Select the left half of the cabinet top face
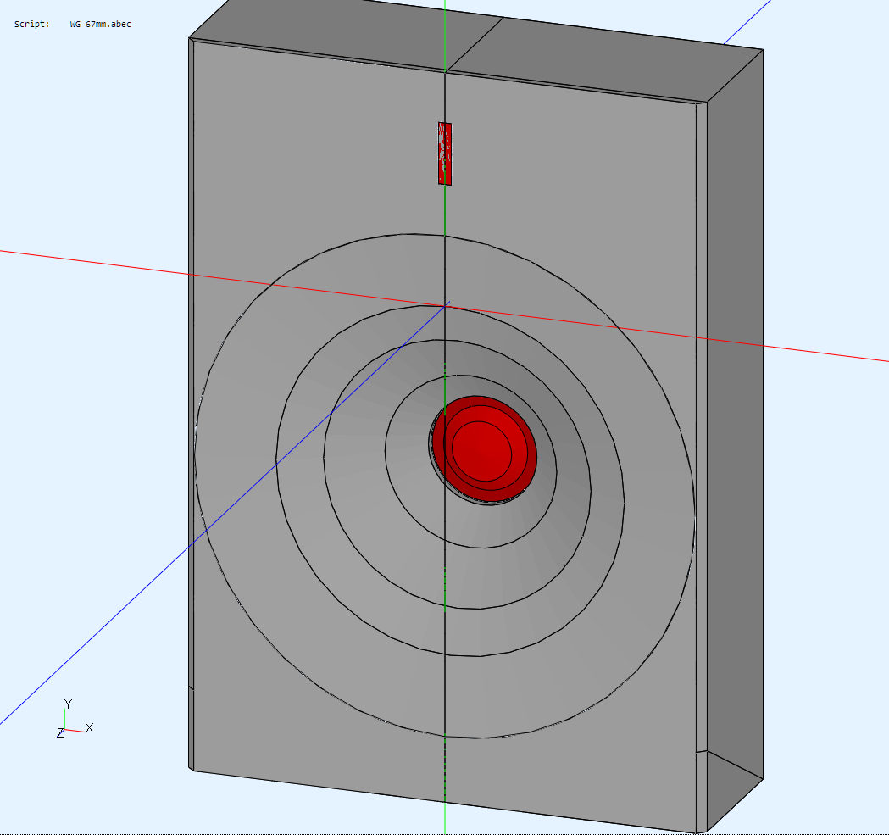Viewport: 889px width, 835px height. tap(339, 39)
